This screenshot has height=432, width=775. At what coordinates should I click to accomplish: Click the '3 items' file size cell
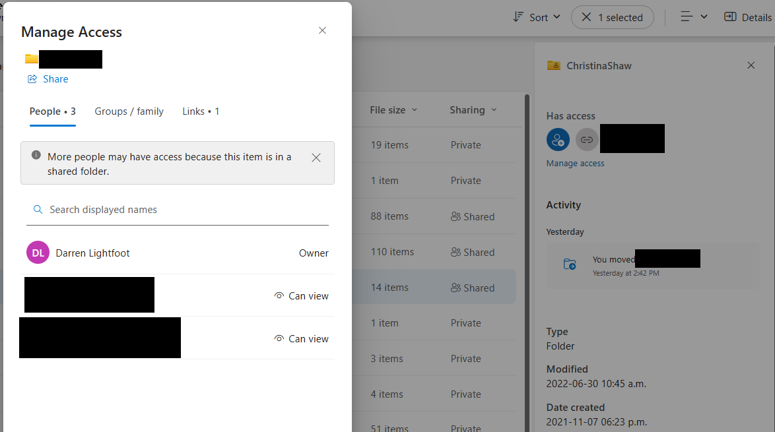[387, 359]
